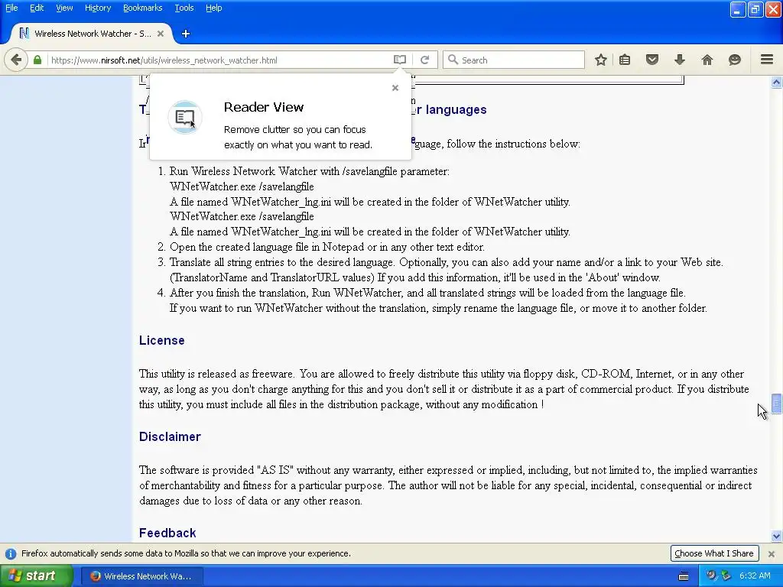The image size is (783, 587).
Task: Open the View menu
Action: 64,8
